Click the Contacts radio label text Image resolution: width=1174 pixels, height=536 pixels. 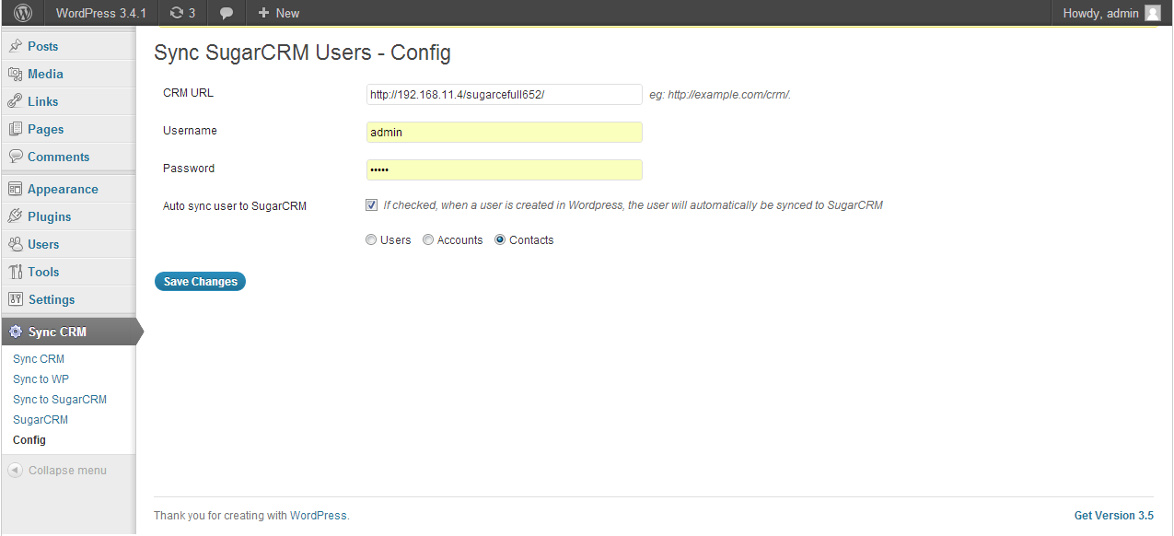click(x=531, y=240)
